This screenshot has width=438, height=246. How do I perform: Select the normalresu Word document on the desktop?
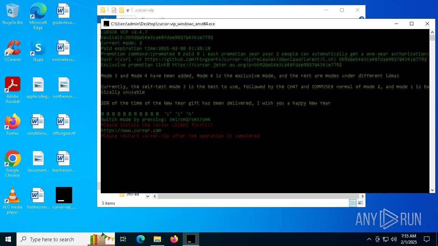point(64,51)
